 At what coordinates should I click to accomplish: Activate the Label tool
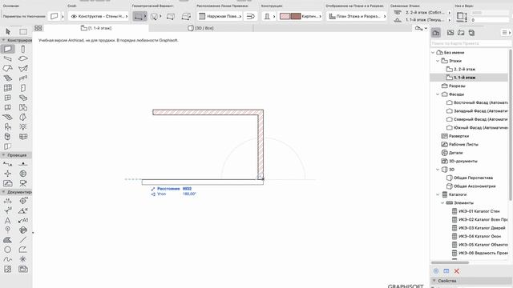point(23,221)
